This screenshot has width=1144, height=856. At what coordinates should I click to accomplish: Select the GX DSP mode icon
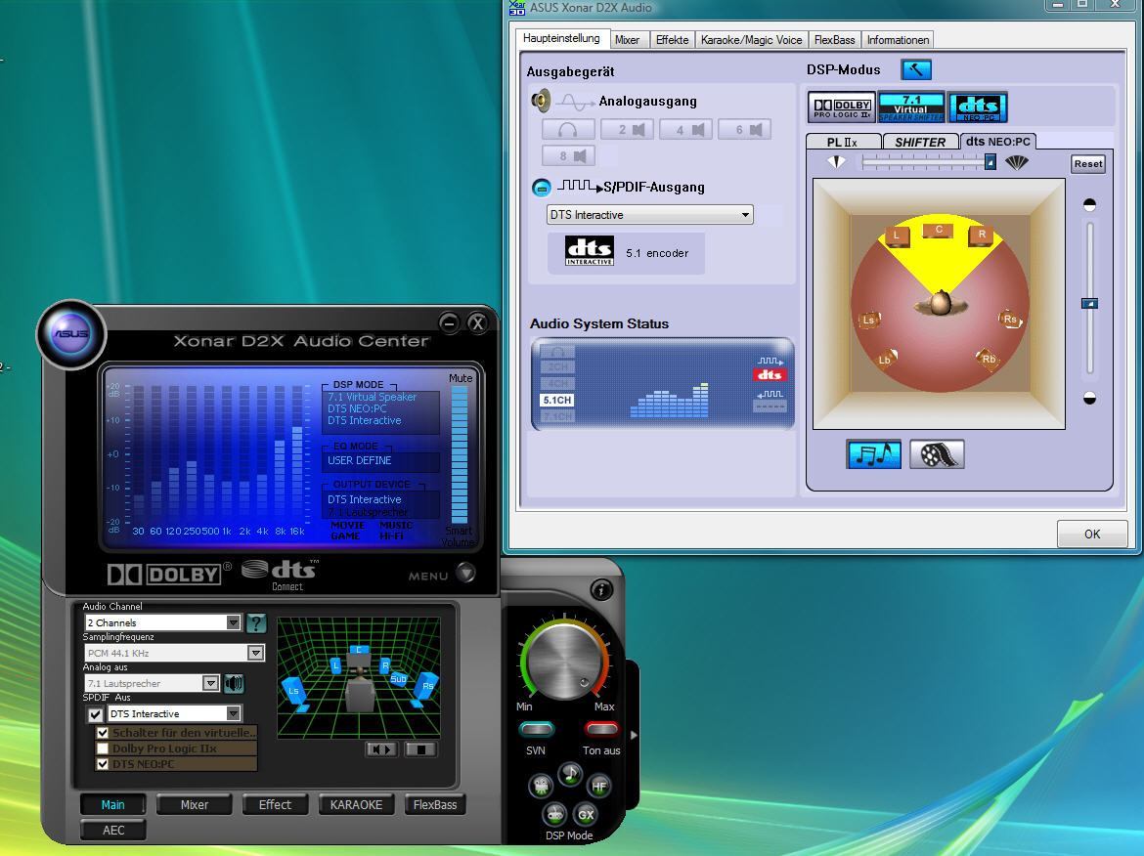coord(585,815)
